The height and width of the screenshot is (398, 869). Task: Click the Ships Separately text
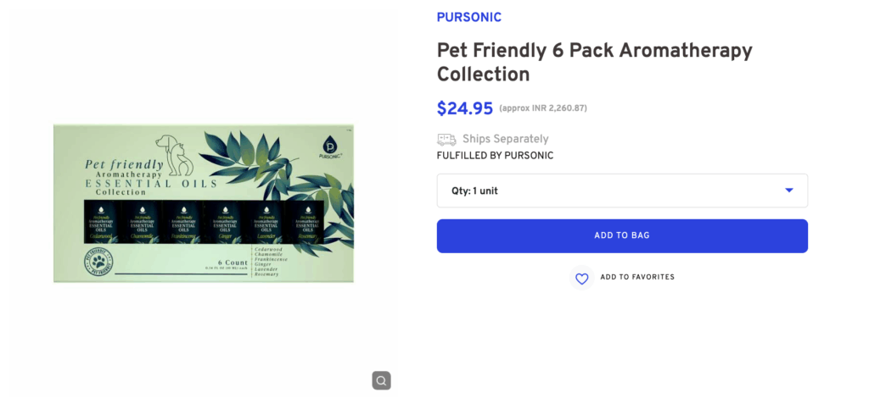click(505, 139)
